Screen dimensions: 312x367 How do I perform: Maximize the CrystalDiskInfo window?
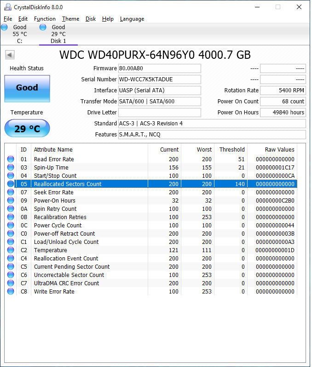coord(278,7)
